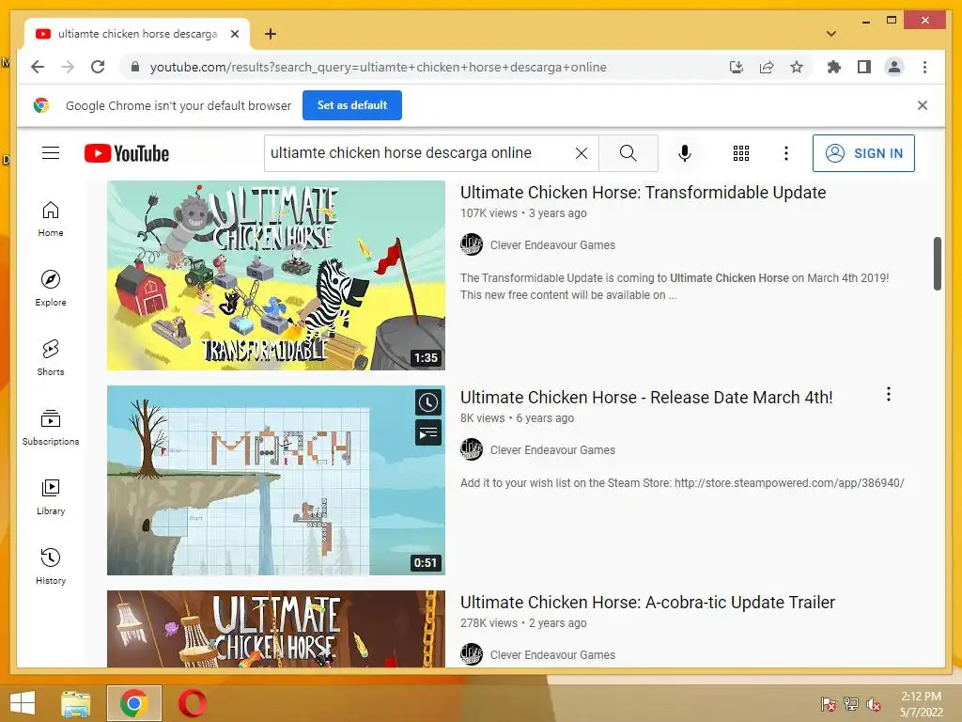Go forward in Chrome
The height and width of the screenshot is (722, 962).
click(x=68, y=67)
